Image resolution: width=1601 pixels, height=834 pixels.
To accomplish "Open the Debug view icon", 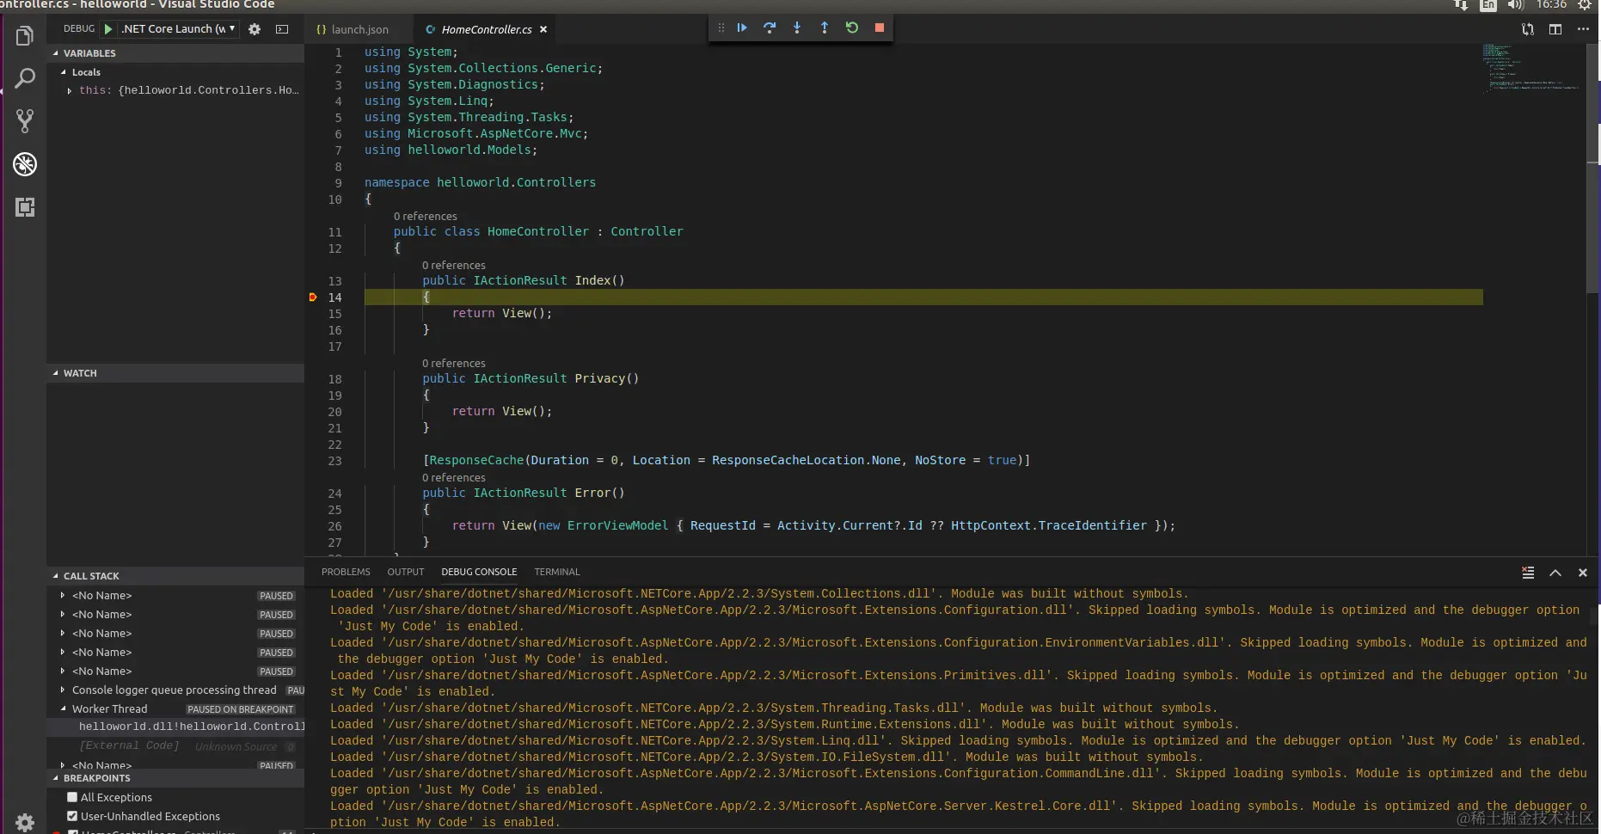I will tap(25, 164).
